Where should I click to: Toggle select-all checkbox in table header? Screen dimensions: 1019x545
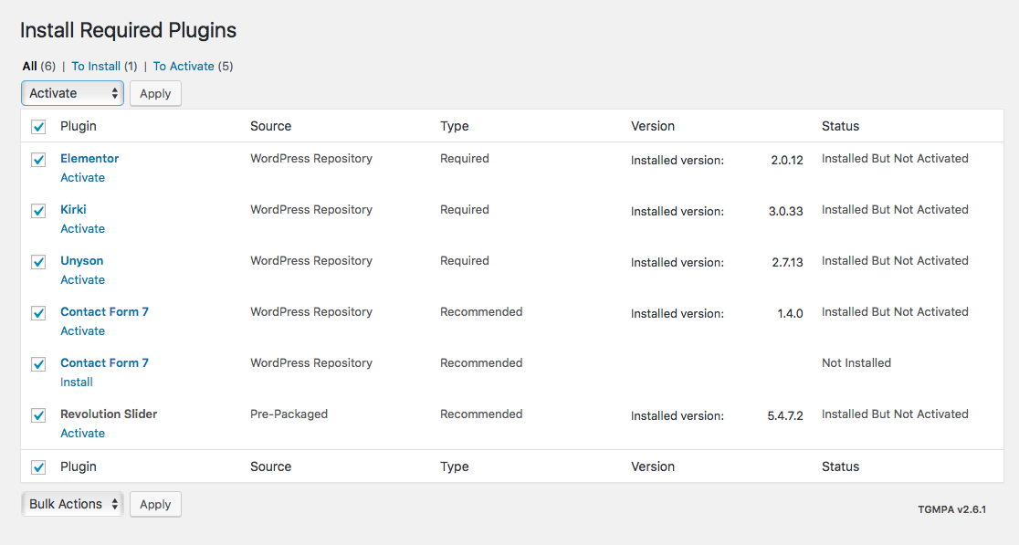[x=38, y=127]
